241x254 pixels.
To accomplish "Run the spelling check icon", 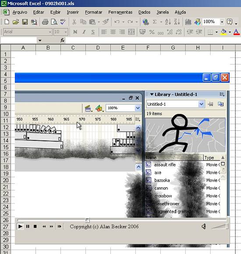I will [63, 21].
